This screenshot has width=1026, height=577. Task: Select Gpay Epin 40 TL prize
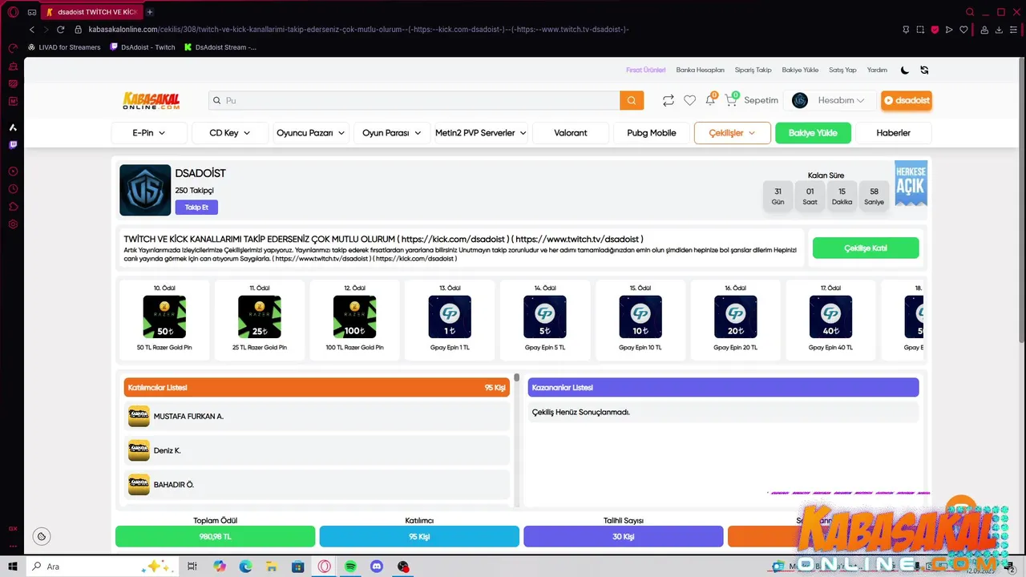tap(830, 322)
